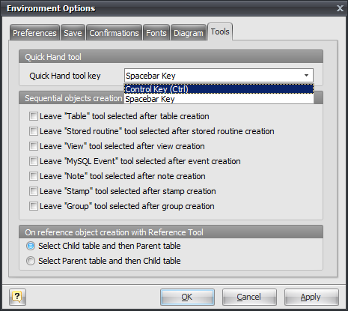Toggle Leave "Note" tool selected checkbox
348x311 pixels.
click(x=34, y=176)
